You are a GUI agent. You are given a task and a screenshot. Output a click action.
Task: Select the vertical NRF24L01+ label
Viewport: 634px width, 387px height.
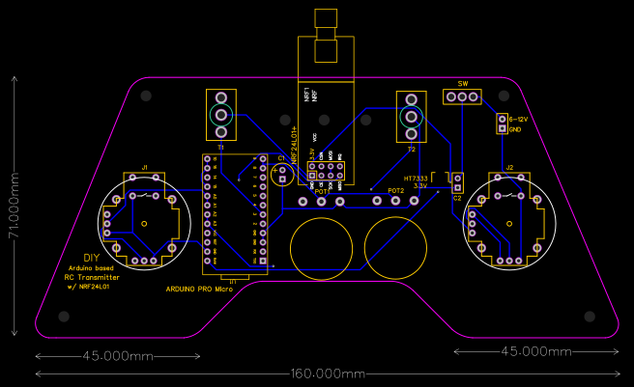pyautogui.click(x=294, y=144)
